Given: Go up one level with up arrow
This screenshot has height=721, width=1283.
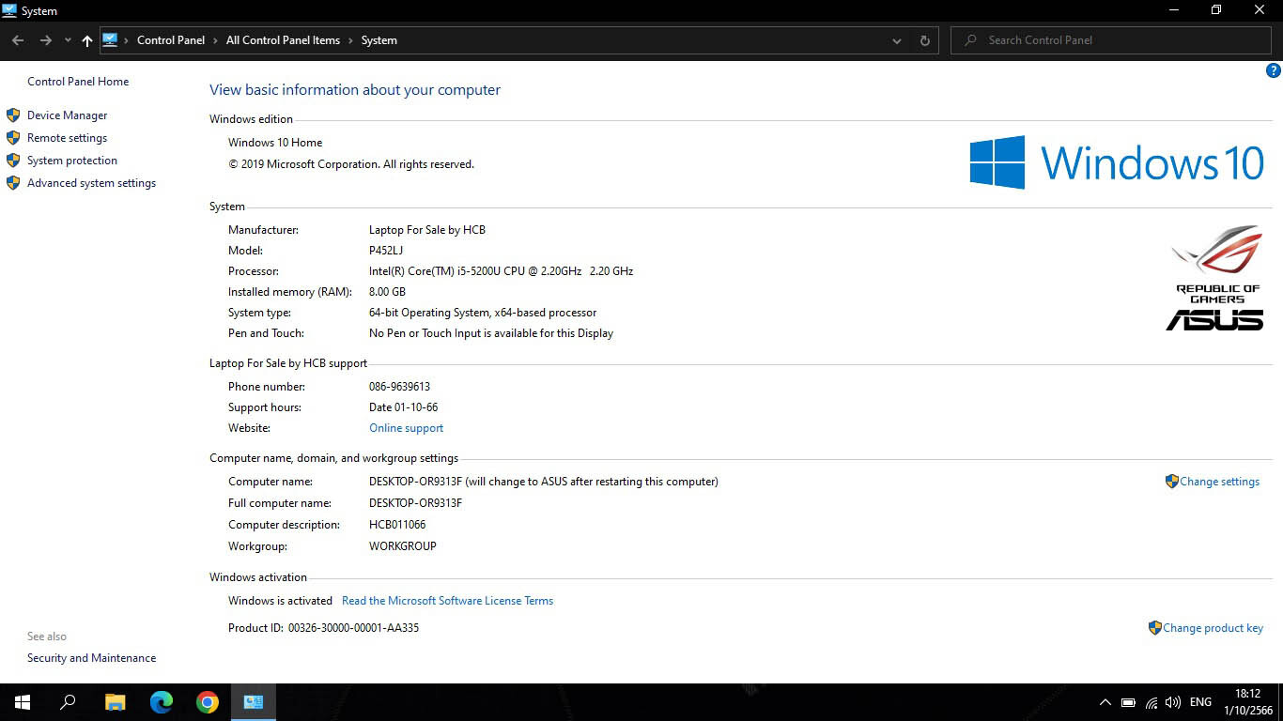Looking at the screenshot, I should [87, 40].
